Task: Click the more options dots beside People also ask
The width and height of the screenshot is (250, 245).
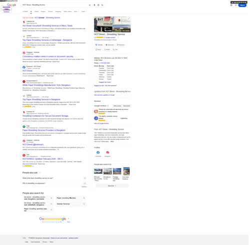Action: click(40, 173)
